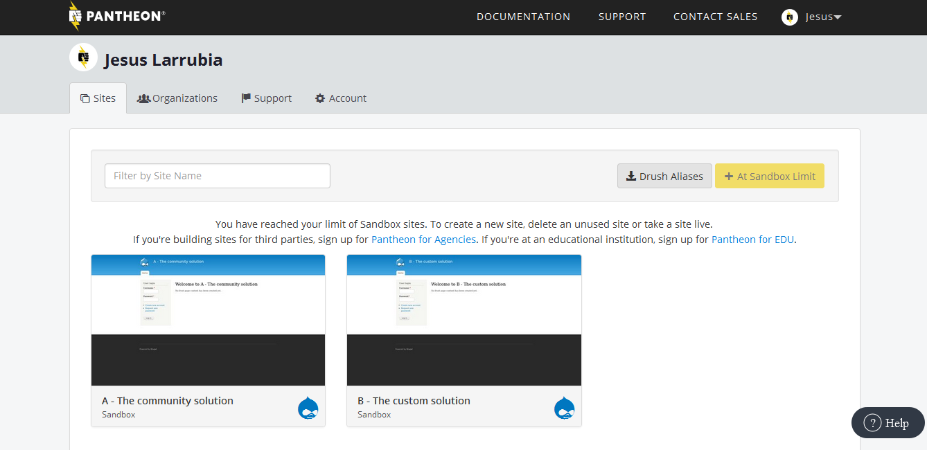927x450 pixels.
Task: Switch to the Sites tab
Action: (x=98, y=98)
